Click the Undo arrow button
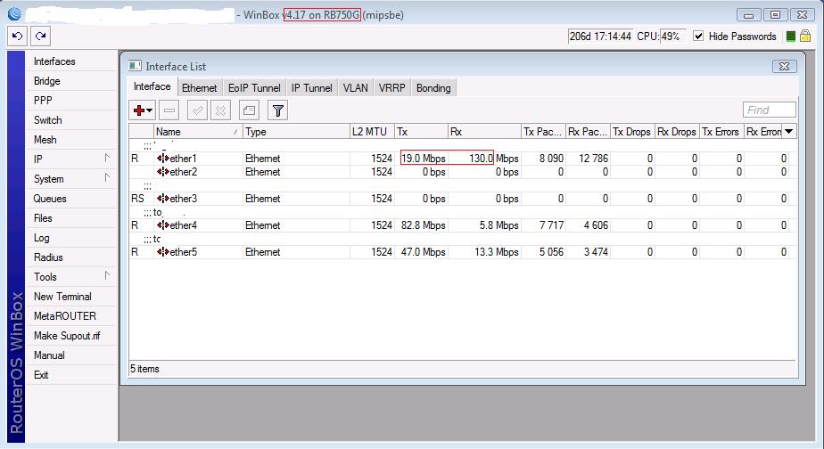 (x=17, y=37)
